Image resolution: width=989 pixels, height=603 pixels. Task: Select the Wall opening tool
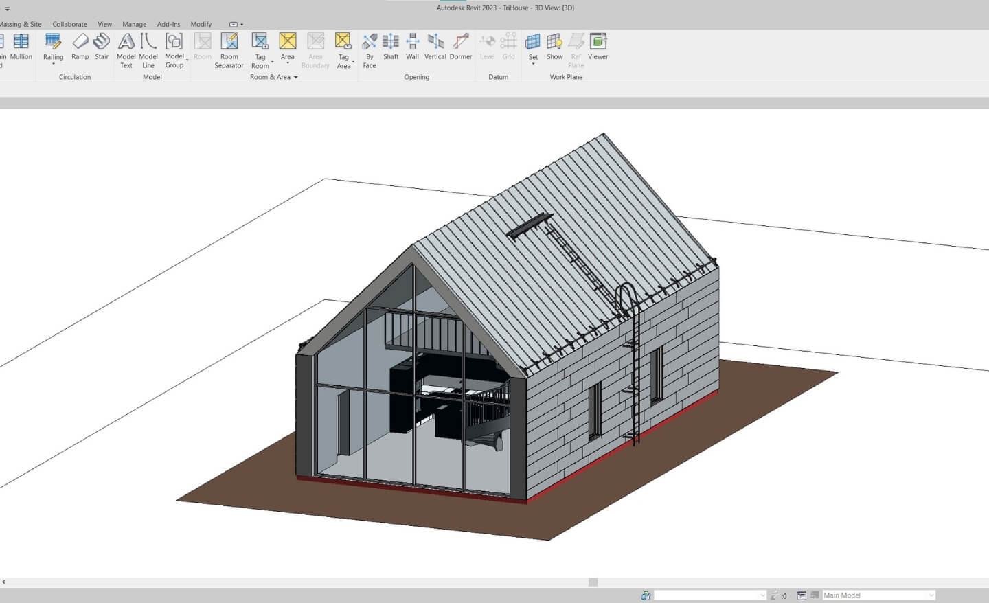point(412,47)
